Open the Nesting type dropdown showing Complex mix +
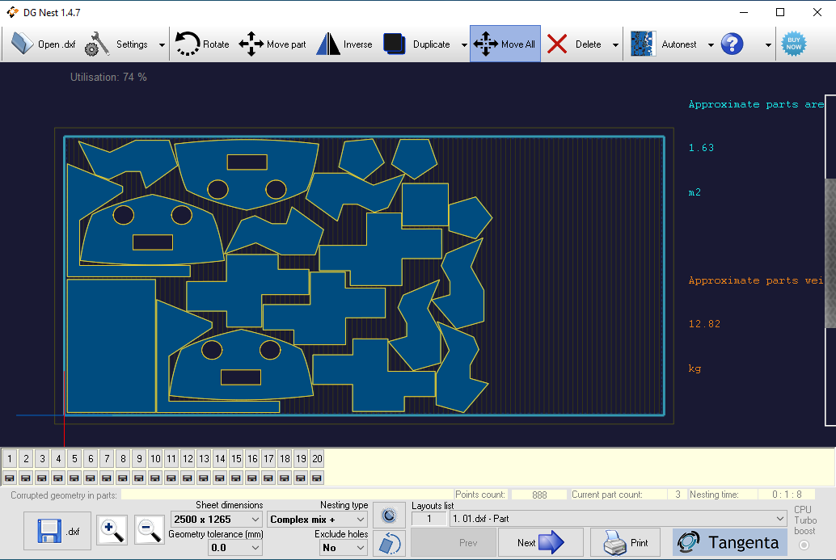The height and width of the screenshot is (560, 836). (317, 519)
